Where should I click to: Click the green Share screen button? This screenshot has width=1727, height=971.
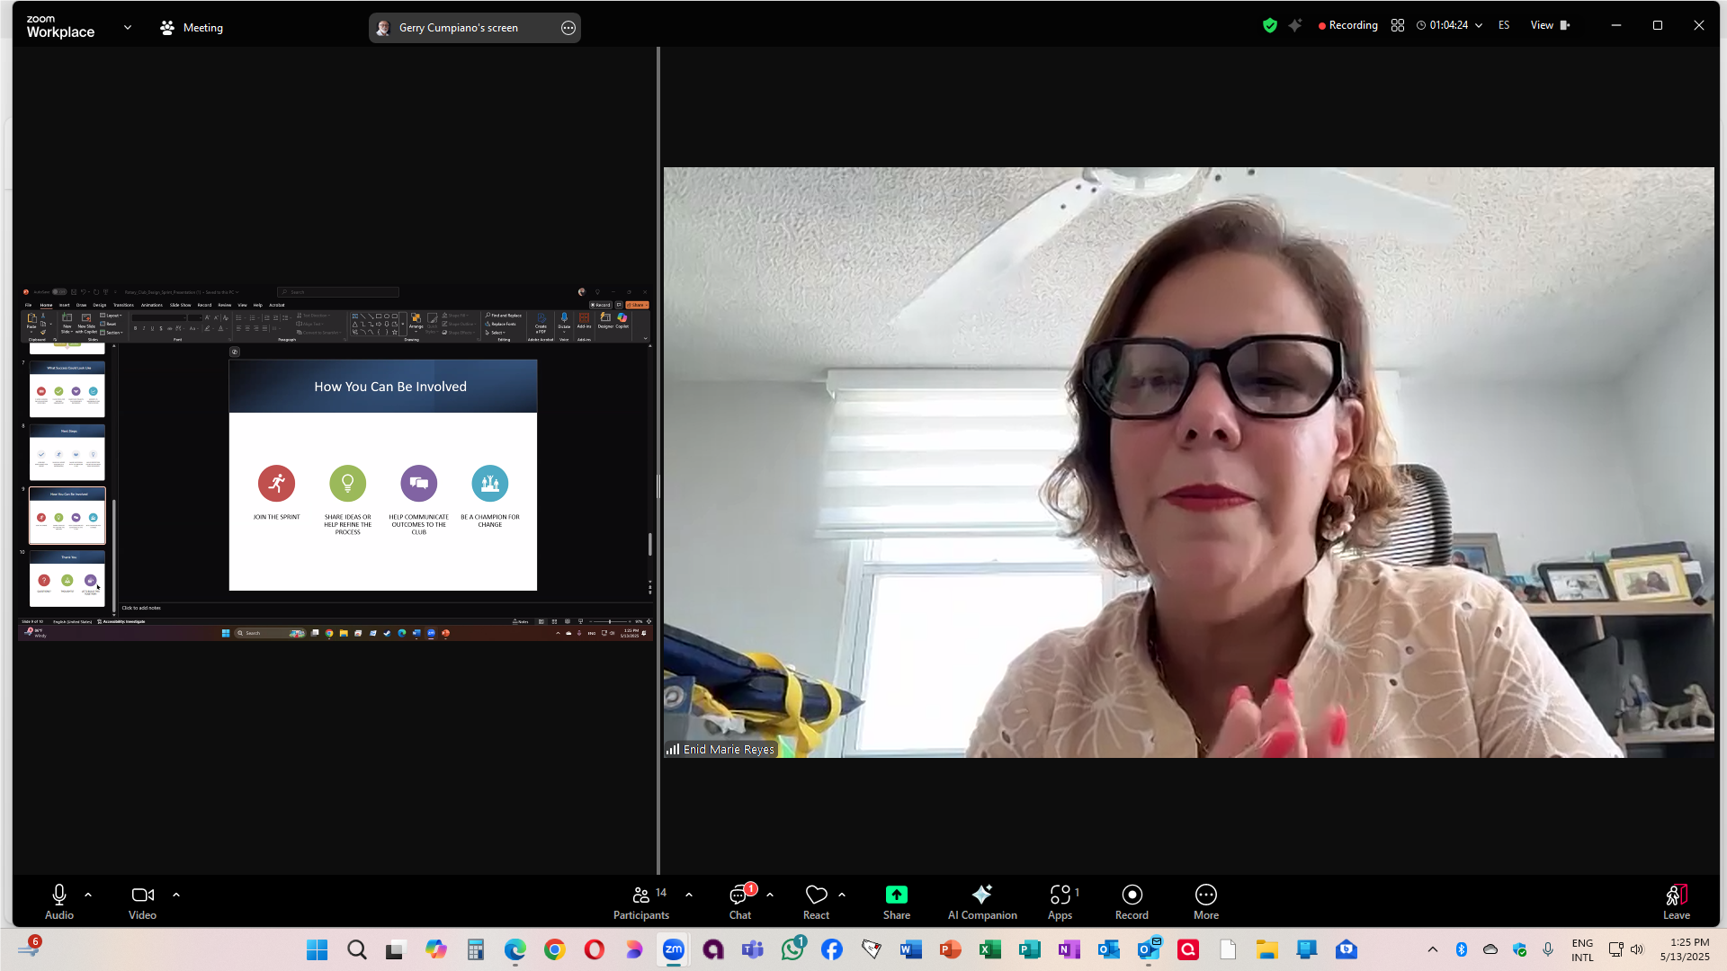[896, 895]
